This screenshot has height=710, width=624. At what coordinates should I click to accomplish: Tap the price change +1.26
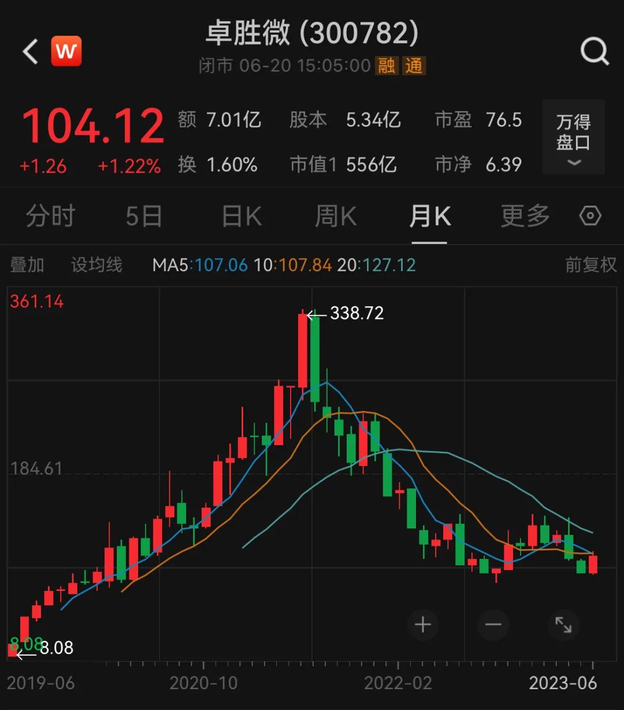coord(43,167)
